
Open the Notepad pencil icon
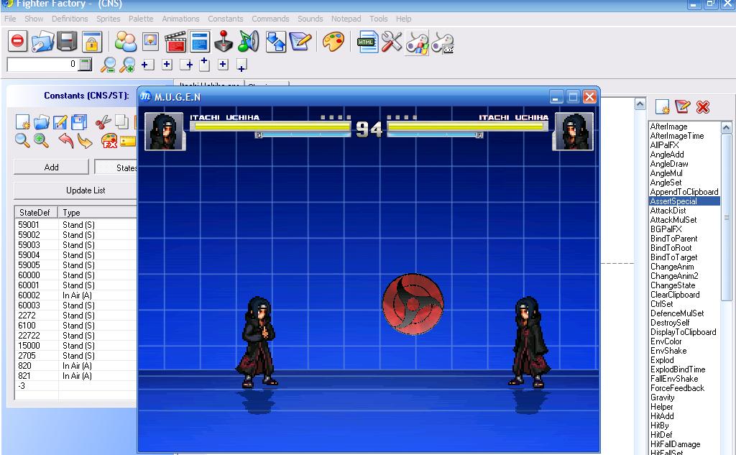pos(300,41)
